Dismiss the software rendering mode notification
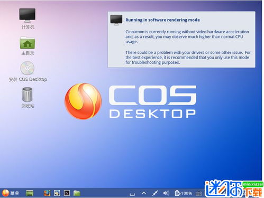The width and height of the screenshot is (264, 198). coord(181,40)
